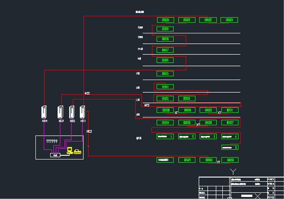
Task: Click the DDC19 controller block
Action: tap(165, 29)
